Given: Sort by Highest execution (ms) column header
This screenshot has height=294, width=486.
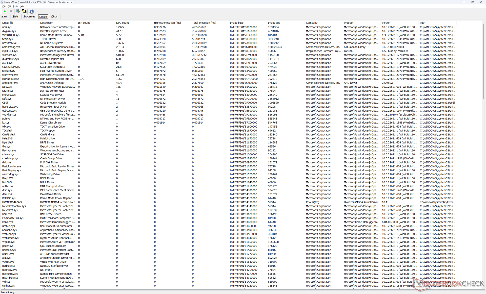Looking at the screenshot, I should point(167,23).
